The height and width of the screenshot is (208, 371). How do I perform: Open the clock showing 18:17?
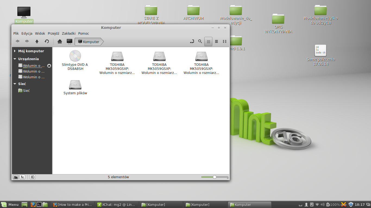(360, 204)
